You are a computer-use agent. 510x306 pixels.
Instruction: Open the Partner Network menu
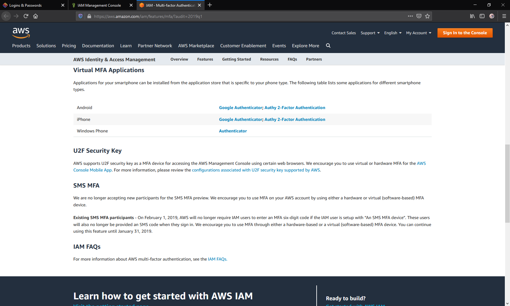coord(155,46)
